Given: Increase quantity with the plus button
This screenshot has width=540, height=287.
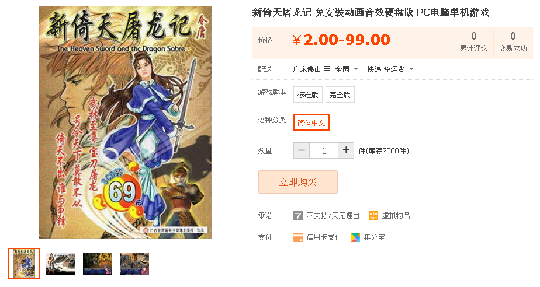Looking at the screenshot, I should [x=346, y=150].
